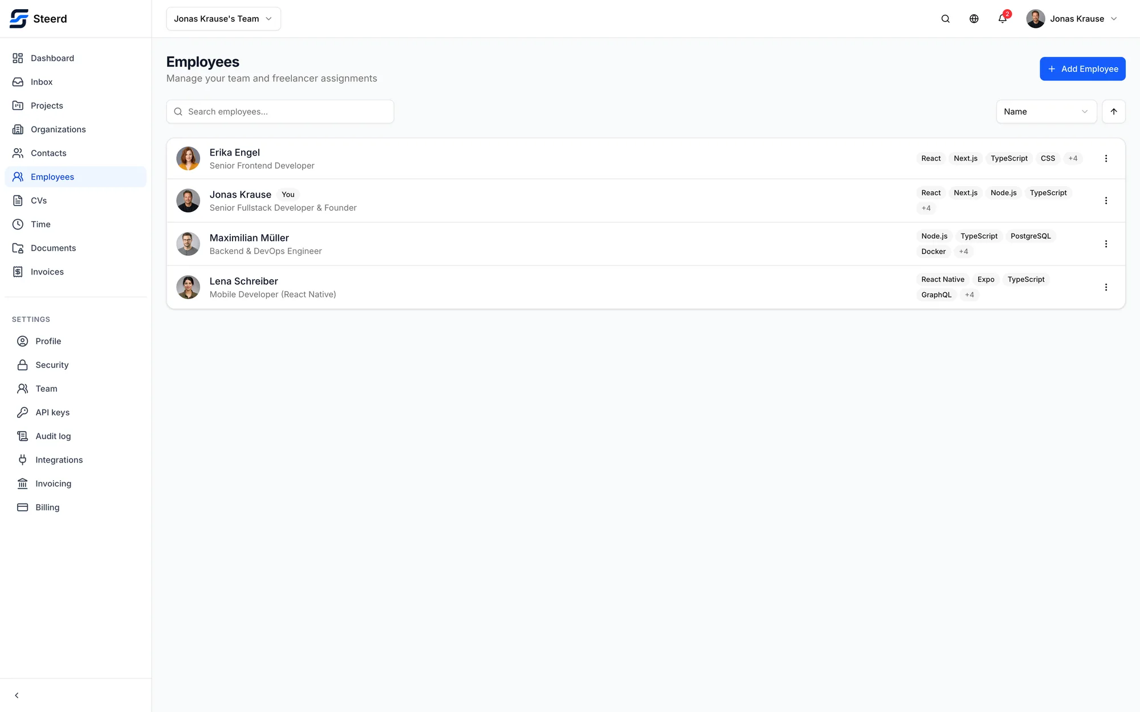Click the Projects folder icon
The image size is (1140, 712).
pos(18,106)
